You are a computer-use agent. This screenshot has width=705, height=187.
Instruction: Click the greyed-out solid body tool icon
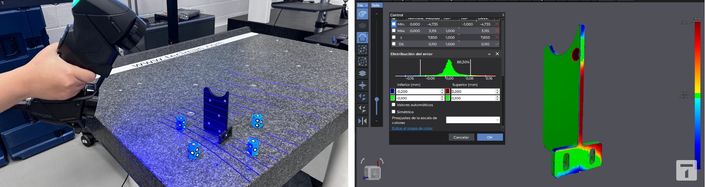[x=362, y=26]
